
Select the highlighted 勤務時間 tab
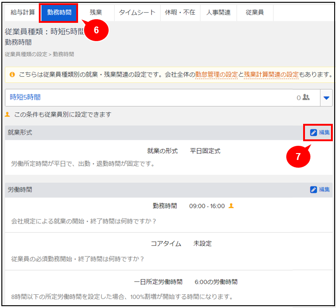pos(59,12)
